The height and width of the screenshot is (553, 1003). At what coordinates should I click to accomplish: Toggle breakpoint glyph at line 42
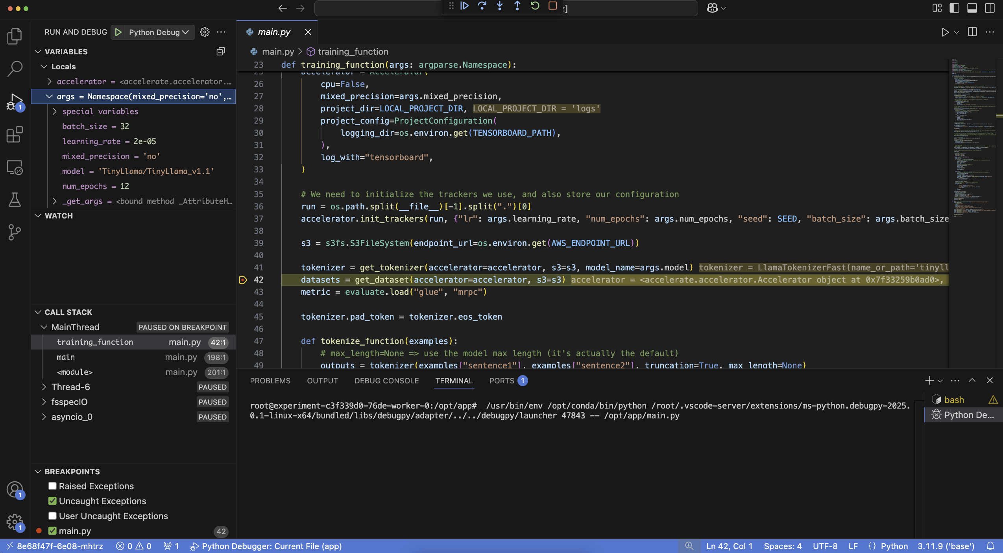pos(243,280)
